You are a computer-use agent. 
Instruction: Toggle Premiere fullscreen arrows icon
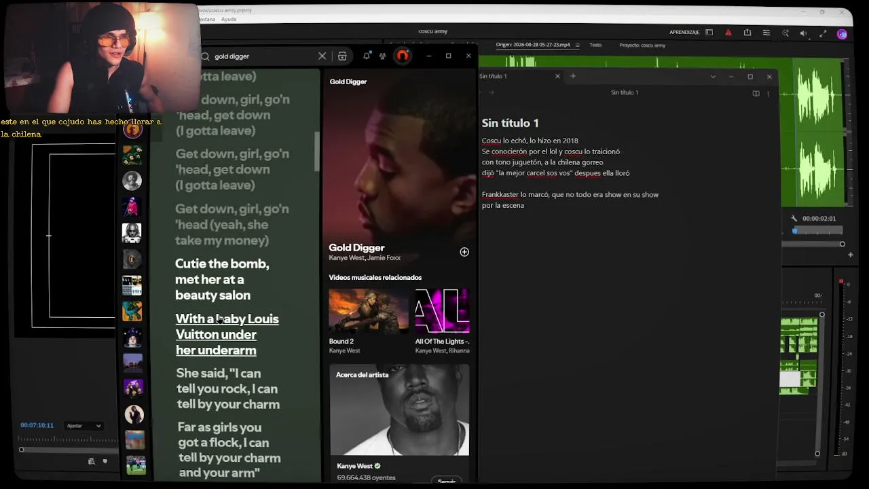click(x=823, y=33)
